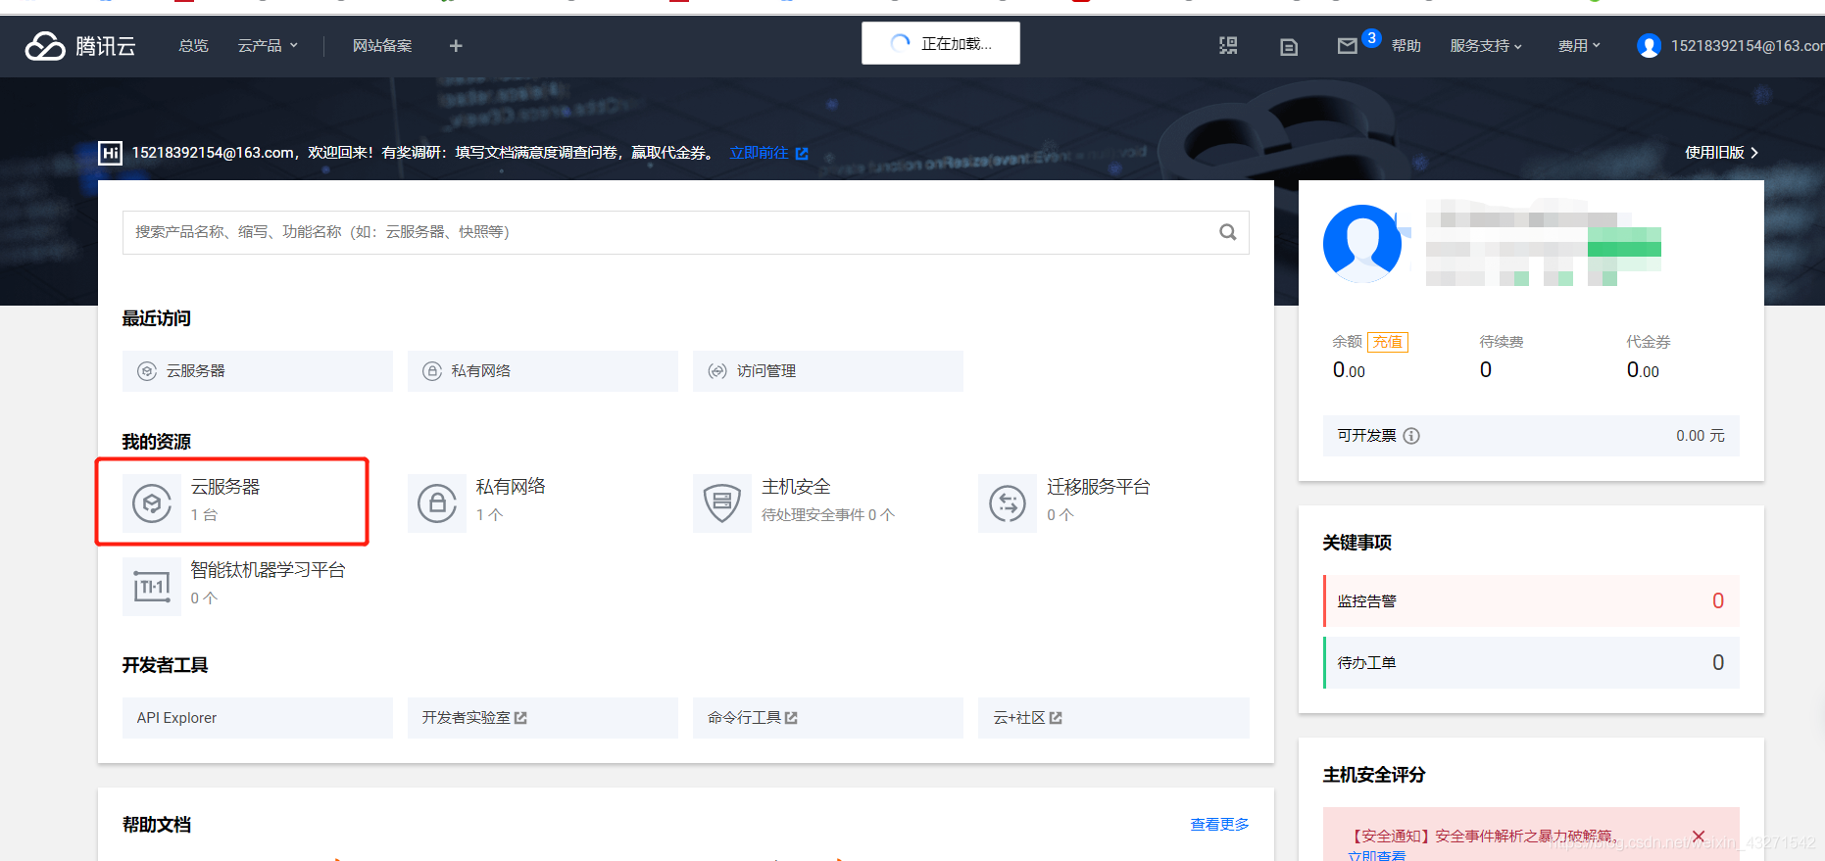The width and height of the screenshot is (1825, 861).
Task: Click the HI greeting icon
Action: 111,153
